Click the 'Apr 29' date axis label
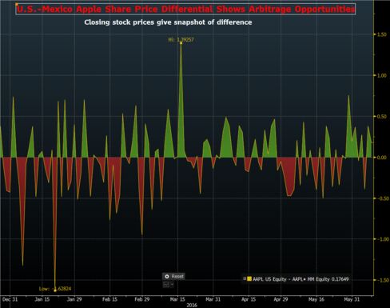The width and height of the screenshot is (390, 308). (x=281, y=299)
